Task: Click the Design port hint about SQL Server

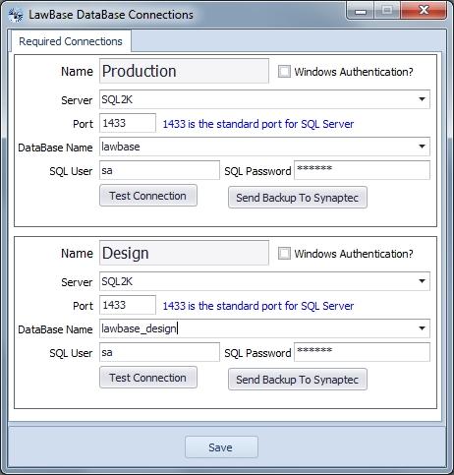Action: (x=258, y=306)
